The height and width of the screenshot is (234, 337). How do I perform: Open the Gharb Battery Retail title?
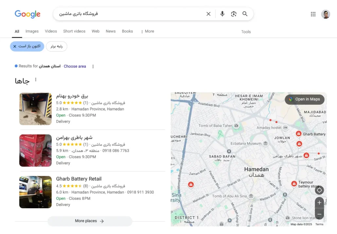click(x=79, y=179)
